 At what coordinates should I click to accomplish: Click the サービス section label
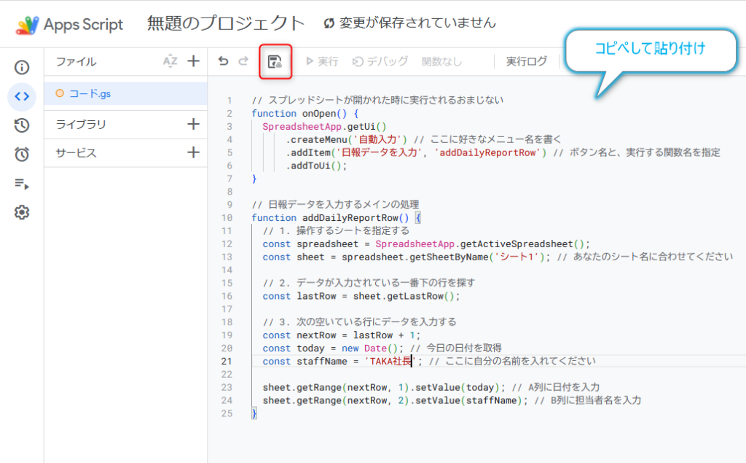(x=76, y=153)
